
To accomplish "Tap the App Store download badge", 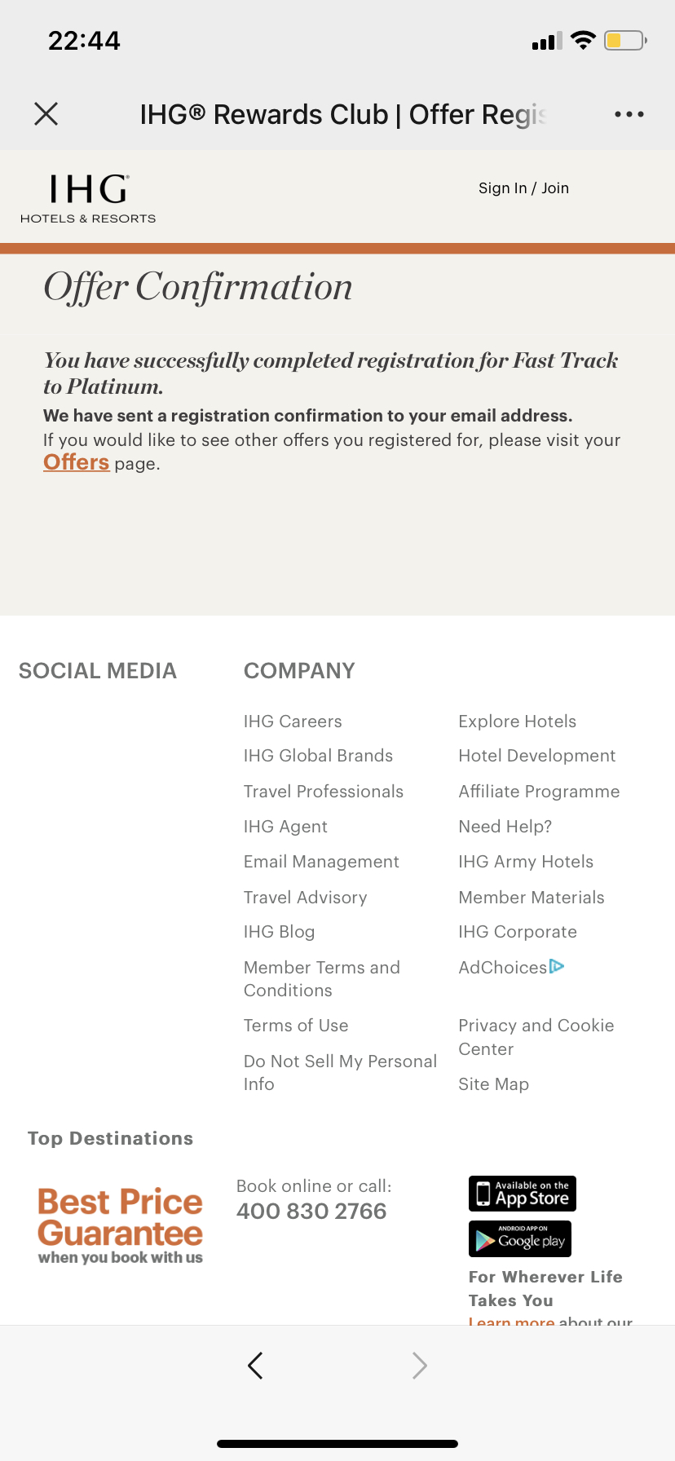I will point(523,1194).
